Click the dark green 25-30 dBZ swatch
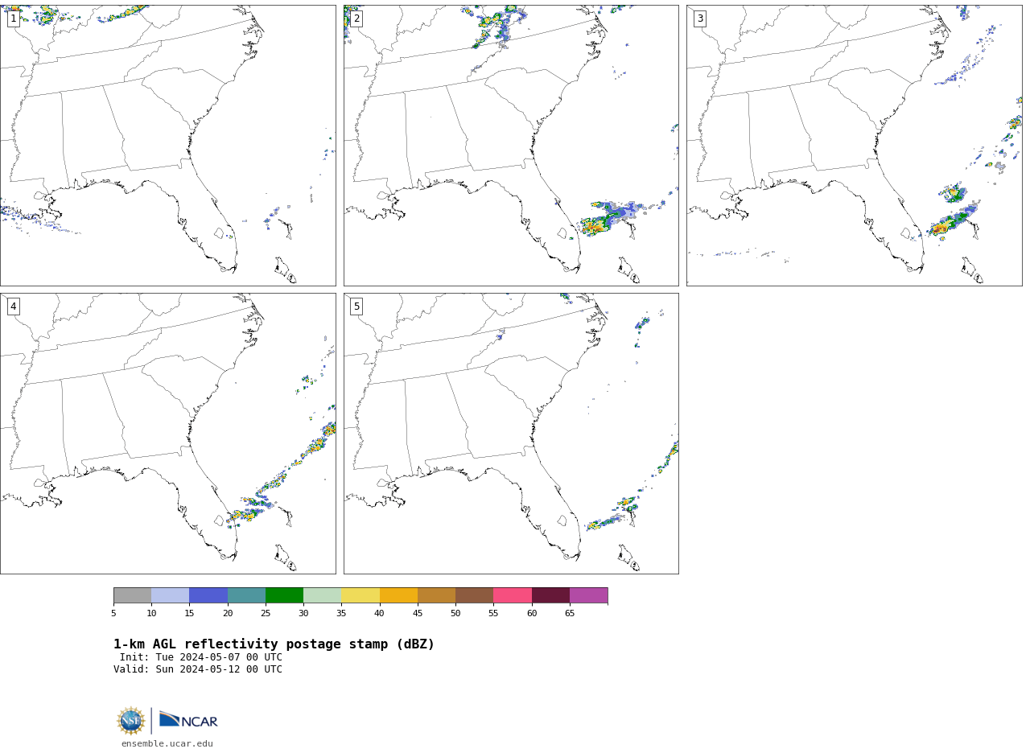This screenshot has width=1030, height=753. point(284,595)
